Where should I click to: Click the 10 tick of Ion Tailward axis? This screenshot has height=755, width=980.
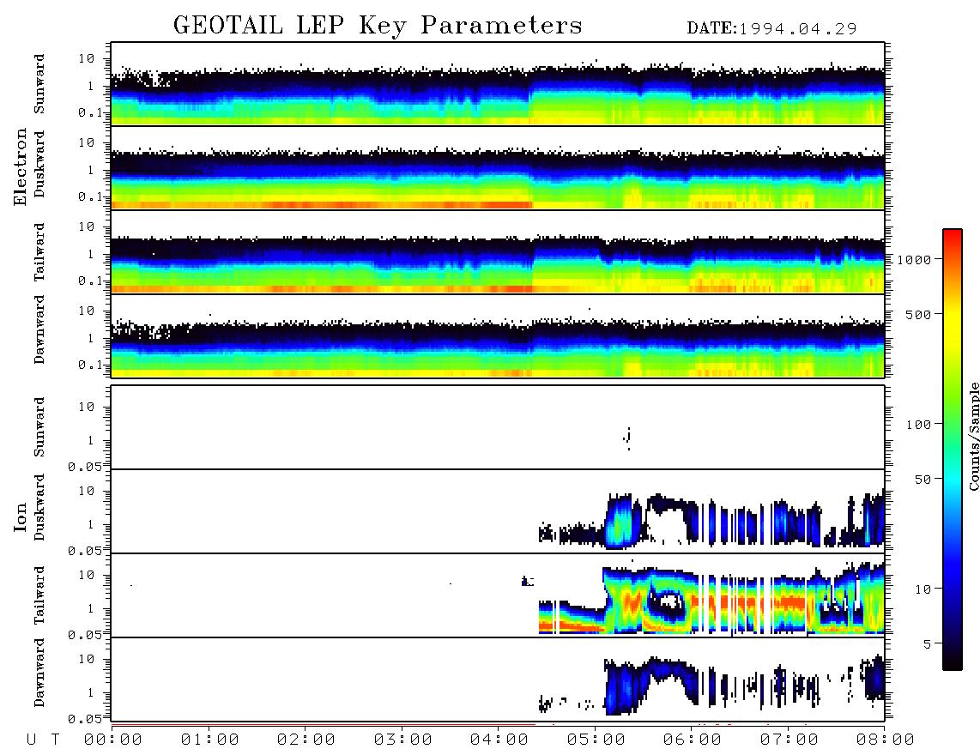coord(87,575)
